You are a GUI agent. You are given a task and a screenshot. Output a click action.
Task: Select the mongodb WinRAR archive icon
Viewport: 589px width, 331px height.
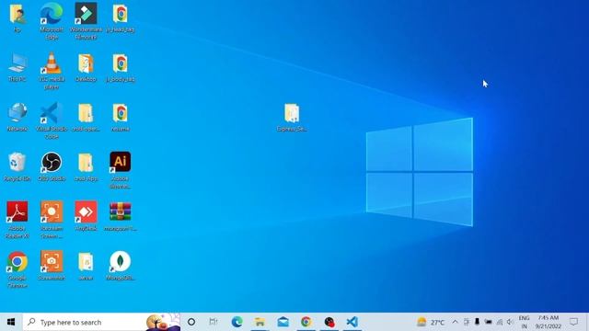(121, 216)
